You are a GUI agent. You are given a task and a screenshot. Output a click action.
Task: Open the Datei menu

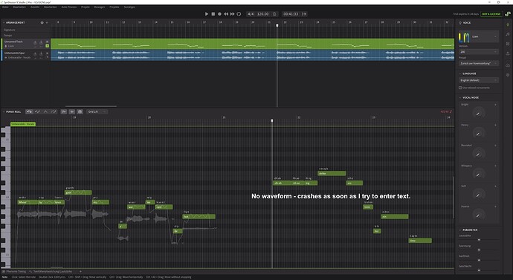5,7
